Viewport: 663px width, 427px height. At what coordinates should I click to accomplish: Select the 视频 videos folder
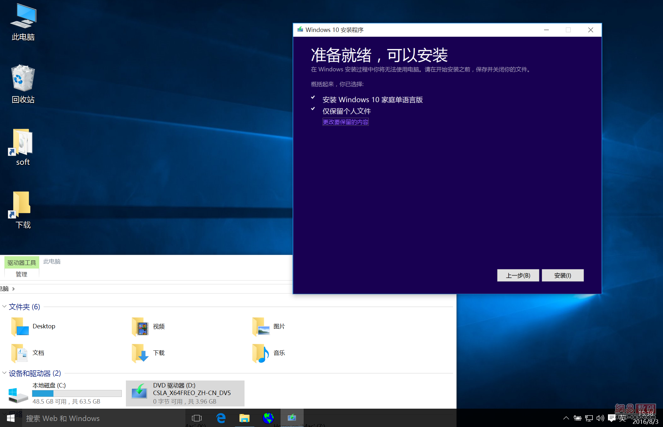(148, 326)
